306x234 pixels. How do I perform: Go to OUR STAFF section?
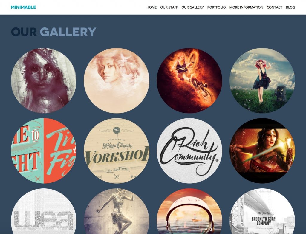coord(169,7)
